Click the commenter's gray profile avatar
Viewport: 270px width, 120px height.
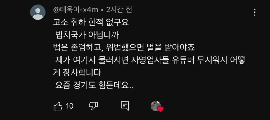point(38,12)
